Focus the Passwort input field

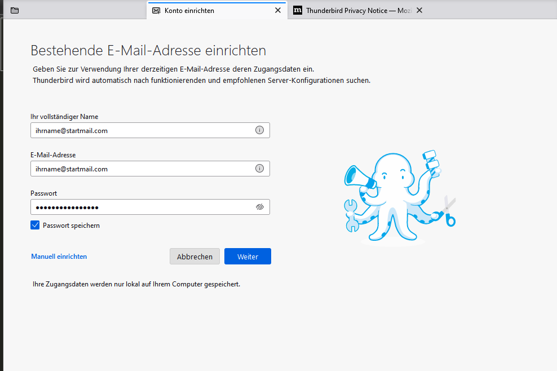coord(151,207)
